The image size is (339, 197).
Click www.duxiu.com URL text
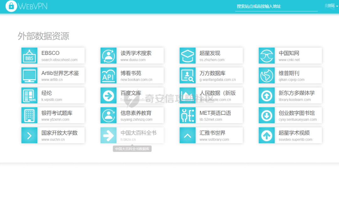click(x=133, y=60)
